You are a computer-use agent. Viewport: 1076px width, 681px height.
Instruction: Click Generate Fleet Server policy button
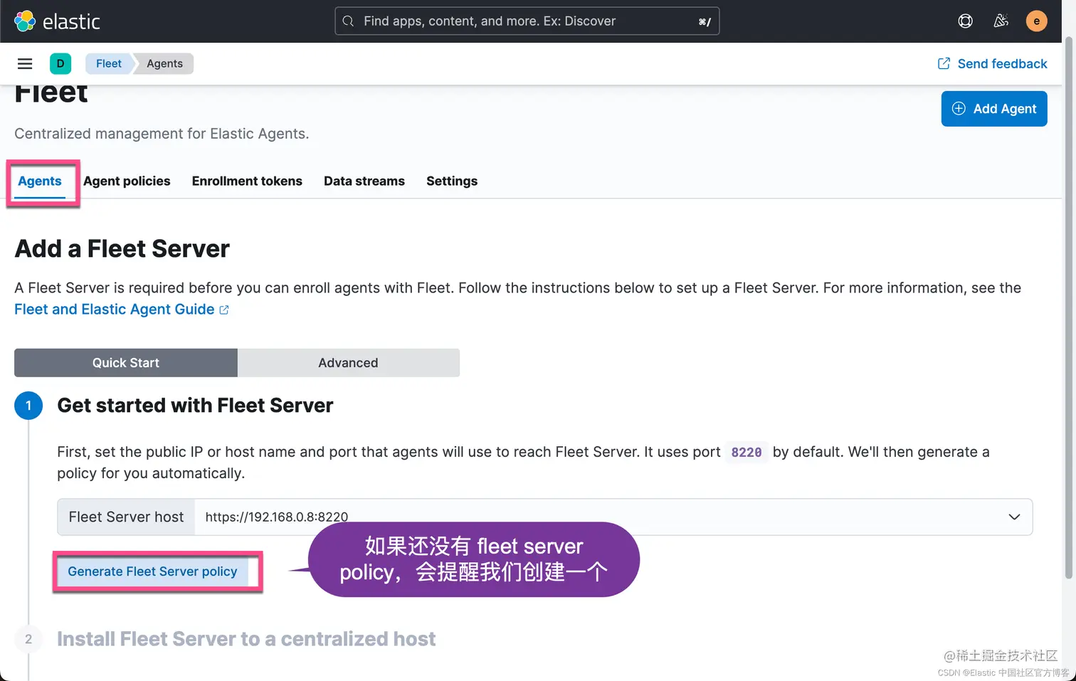[152, 571]
